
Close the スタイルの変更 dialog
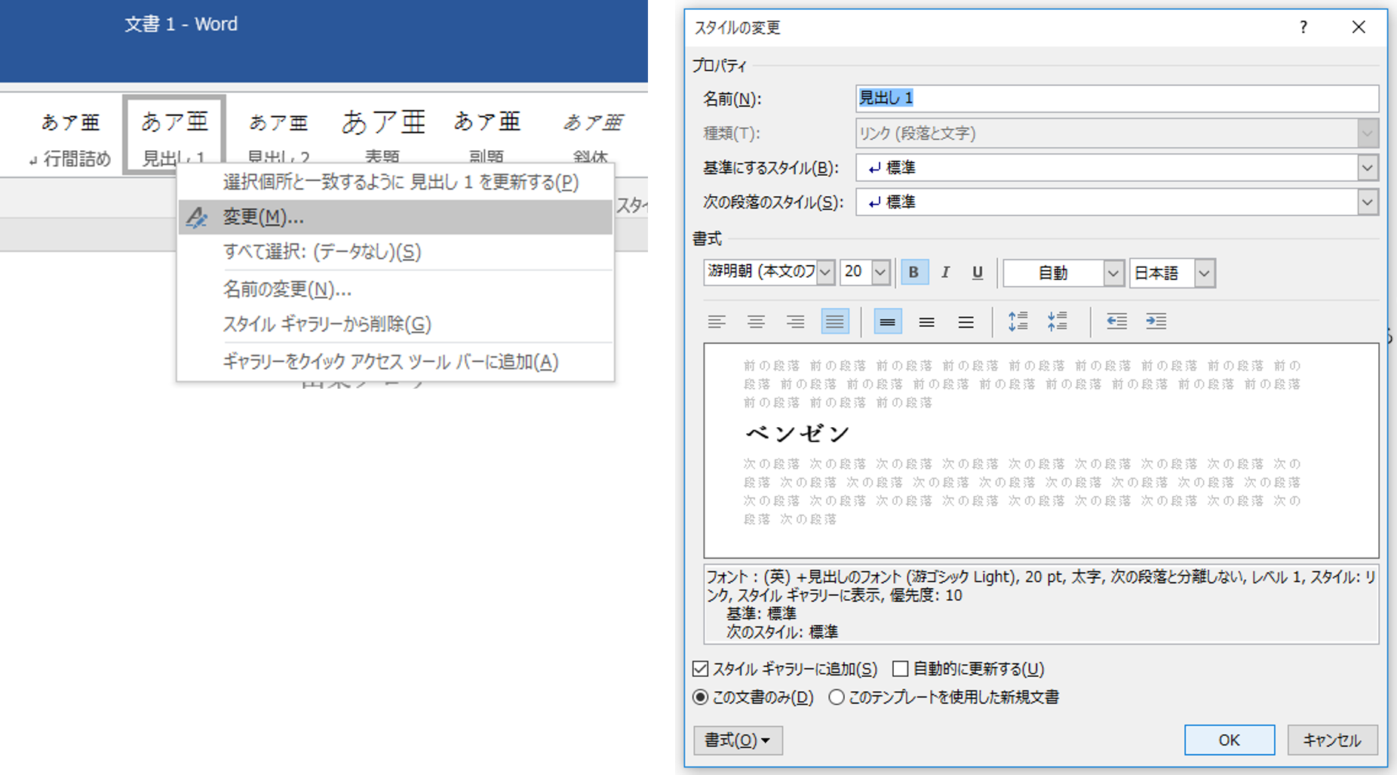tap(1359, 27)
